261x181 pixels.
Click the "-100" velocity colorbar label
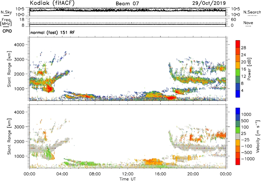247,146
